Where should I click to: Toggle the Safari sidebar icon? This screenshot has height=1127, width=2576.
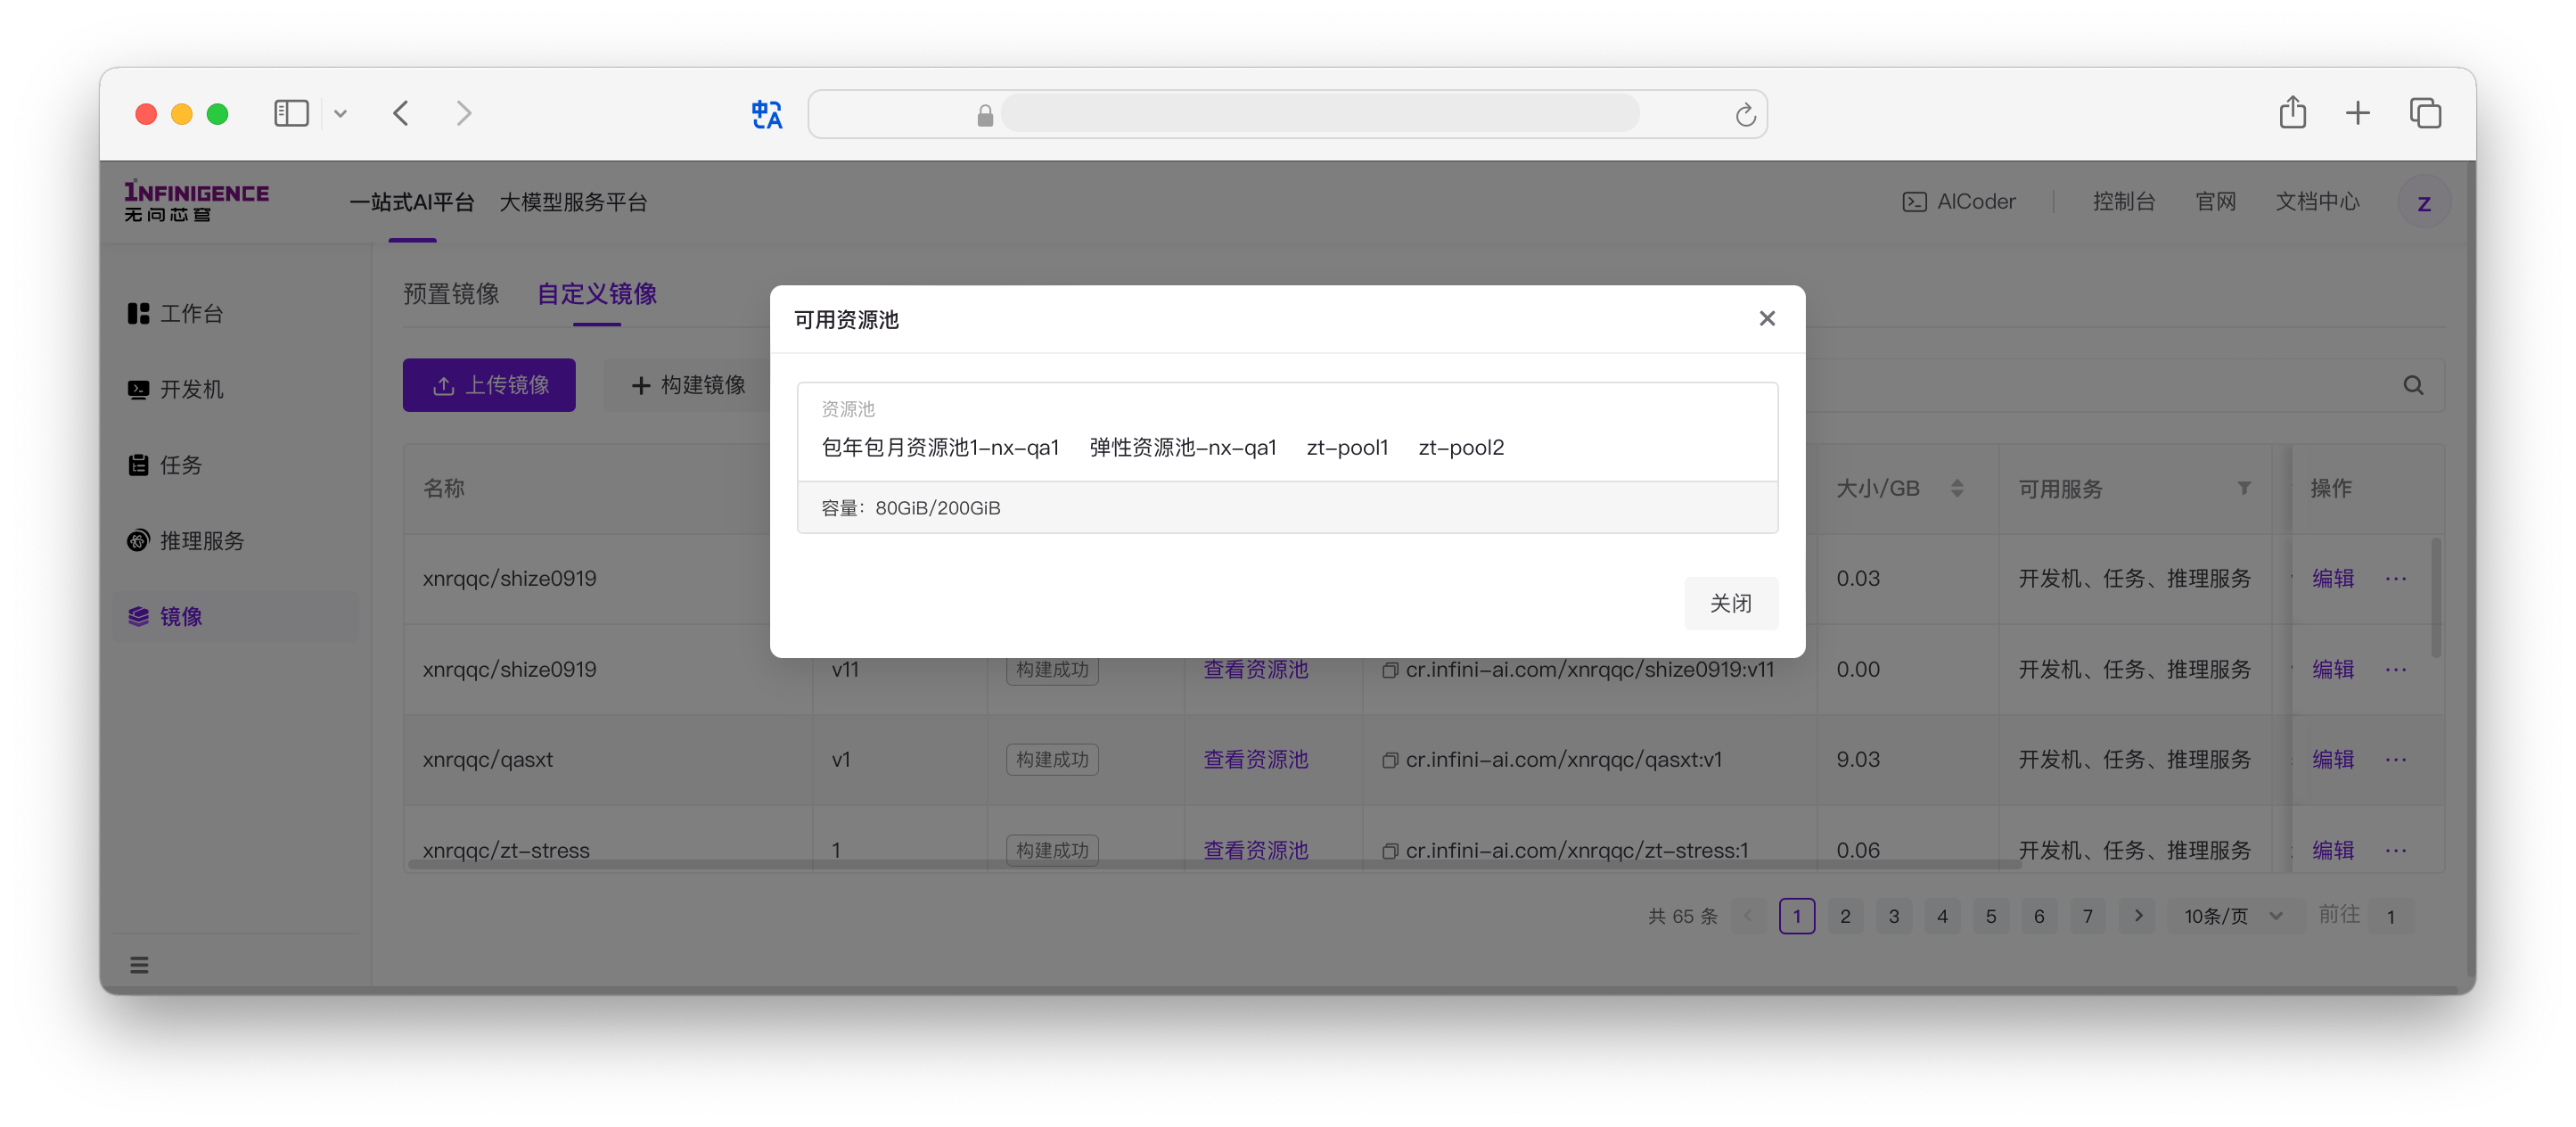pos(291,113)
